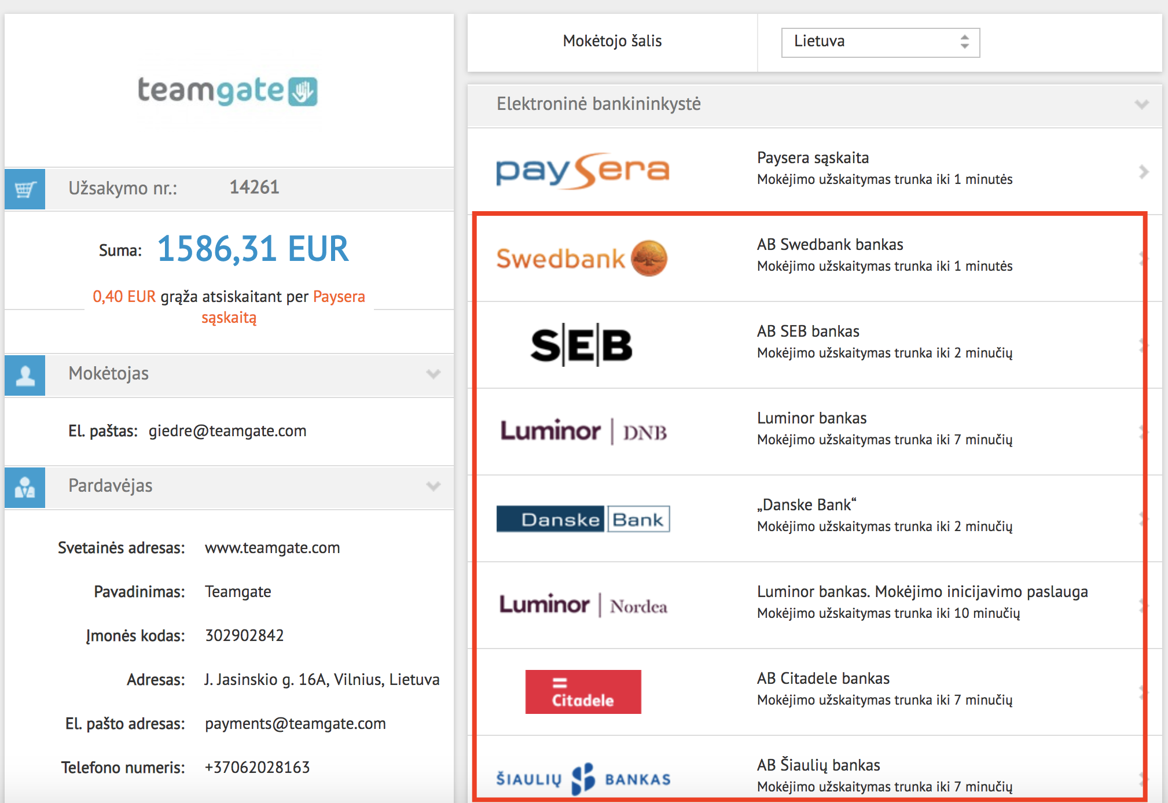Select the Paysera logo
The image size is (1168, 803).
(x=583, y=171)
